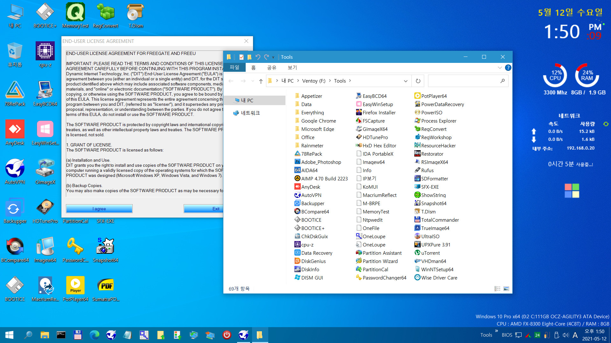The height and width of the screenshot is (343, 611).
Task: Select the Recycle Bin desktop icon
Action: tap(15, 54)
